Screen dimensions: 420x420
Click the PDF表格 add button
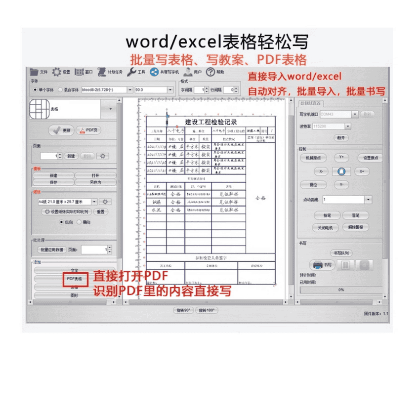tap(75, 279)
